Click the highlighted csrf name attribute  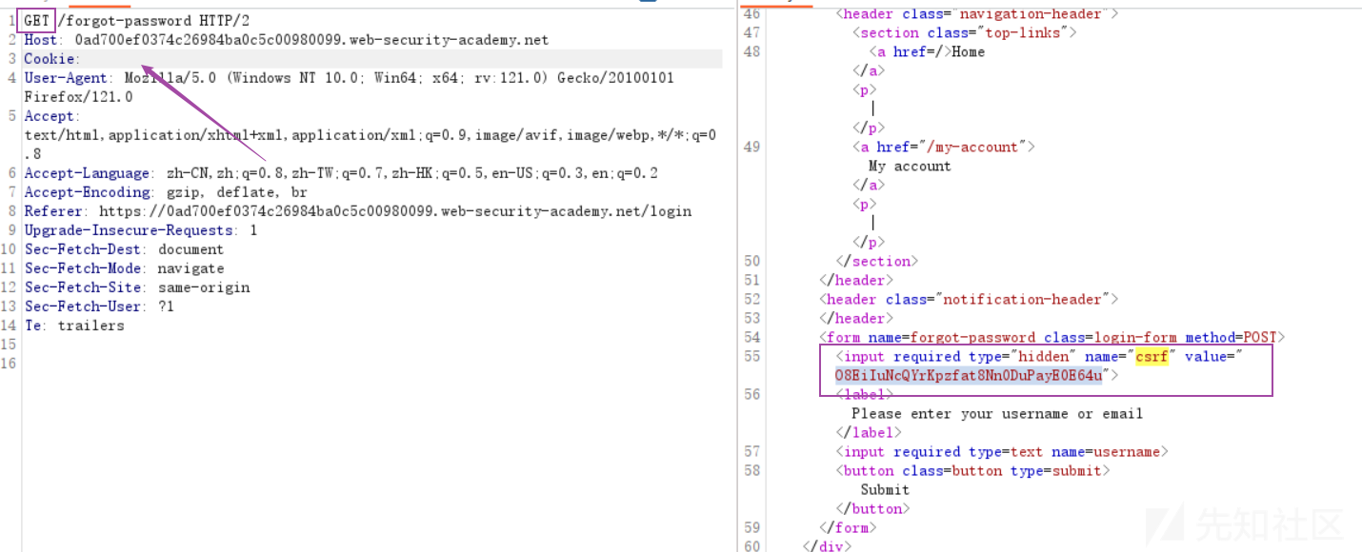point(1151,356)
